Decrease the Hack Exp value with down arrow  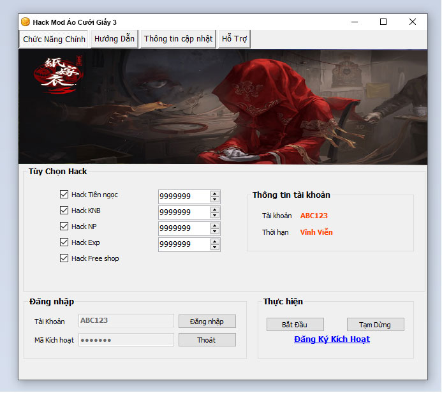[x=215, y=248]
